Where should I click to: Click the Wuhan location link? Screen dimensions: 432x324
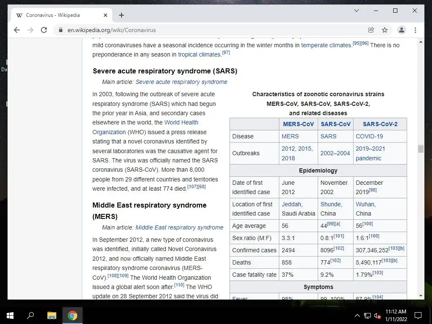(365, 204)
